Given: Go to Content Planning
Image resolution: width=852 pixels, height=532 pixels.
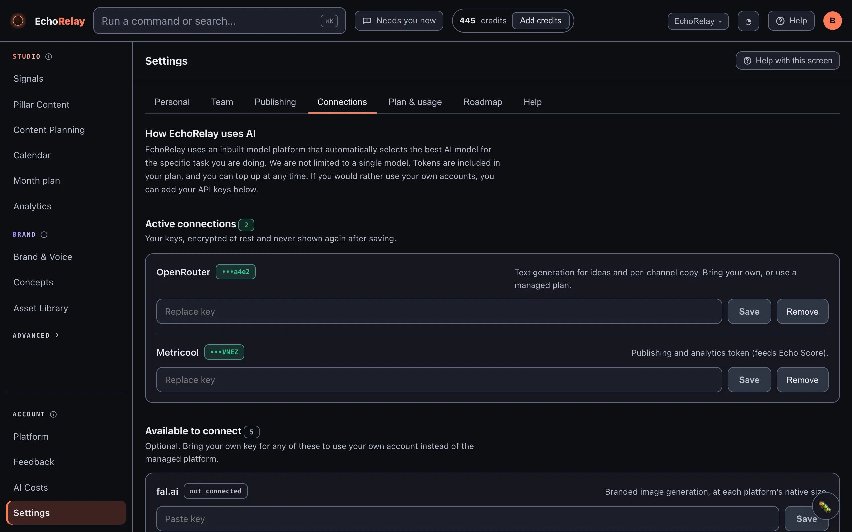Looking at the screenshot, I should click(x=66, y=130).
